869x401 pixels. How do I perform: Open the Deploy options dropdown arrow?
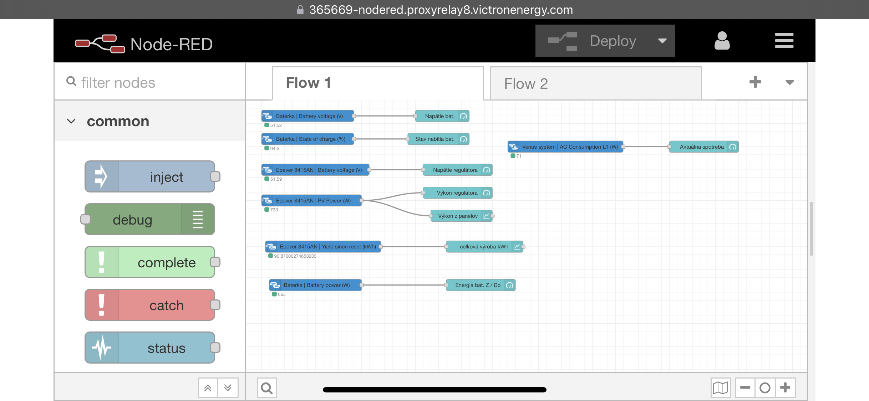pos(662,41)
